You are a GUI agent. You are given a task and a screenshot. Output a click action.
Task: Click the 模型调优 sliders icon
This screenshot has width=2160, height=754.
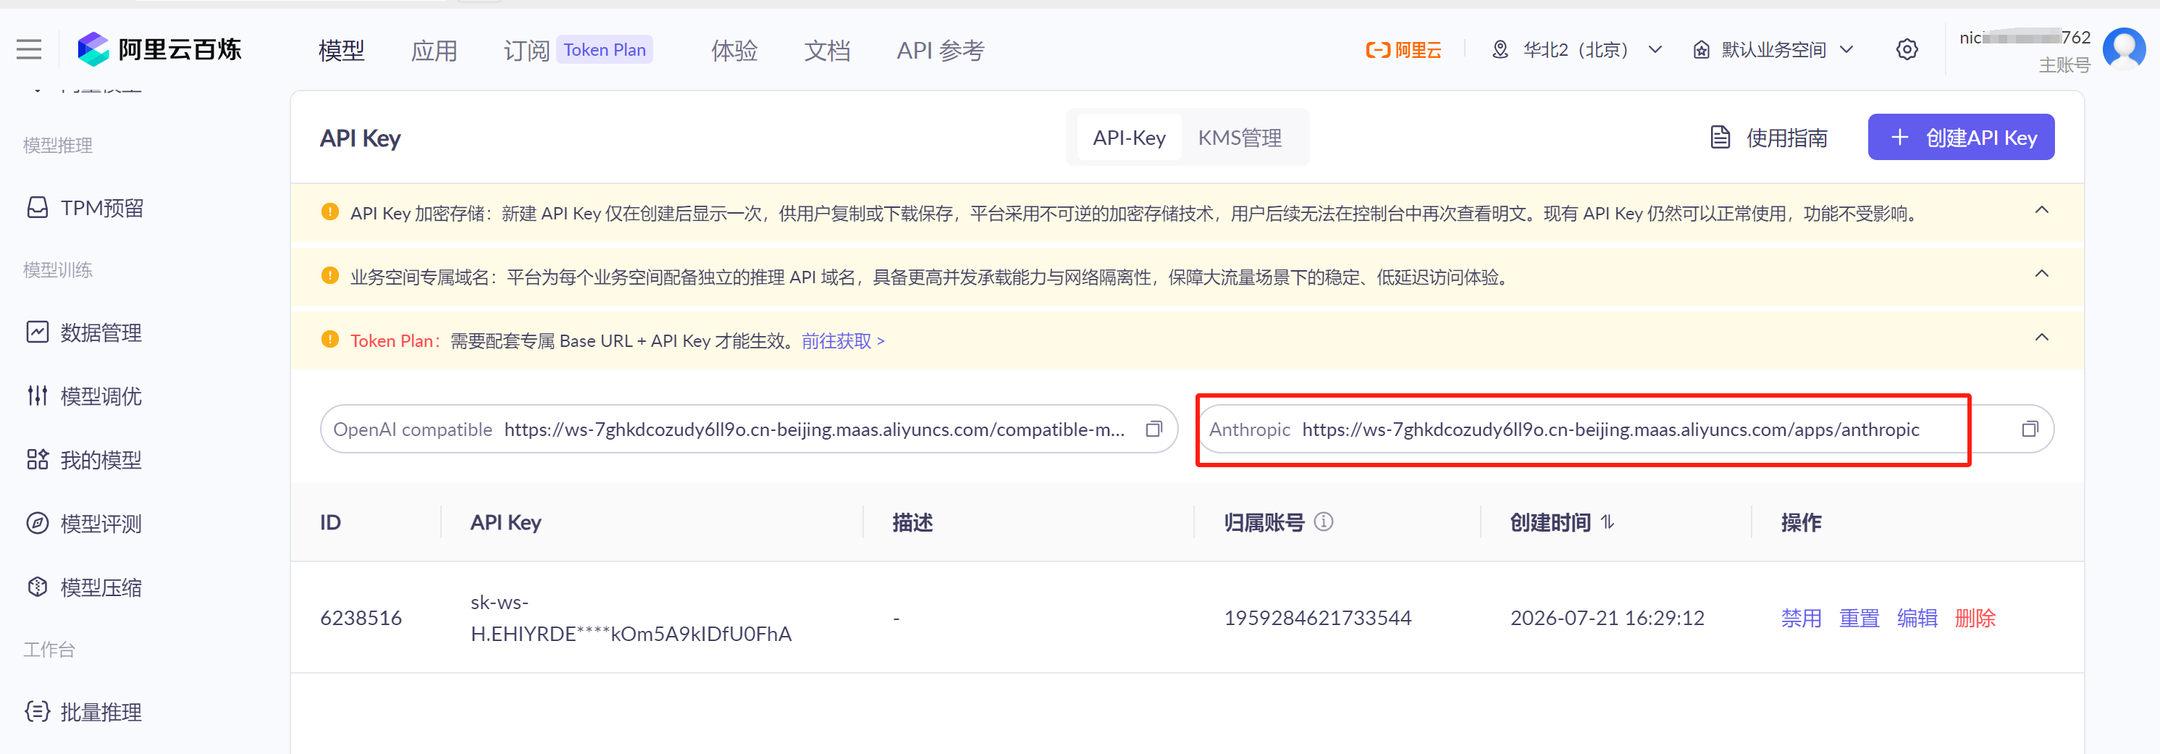click(38, 395)
